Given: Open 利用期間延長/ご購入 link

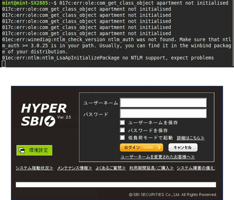Looking at the screenshot, I should tap(151, 168).
